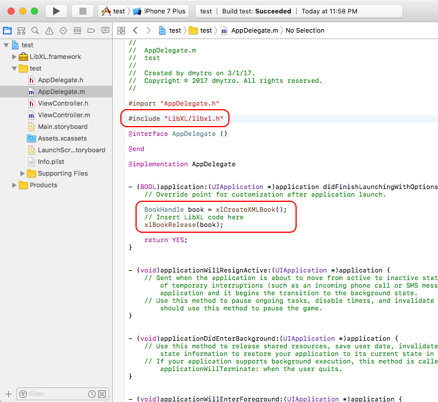Viewport: 438px width, 402px height.
Task: Open the related items grid menu
Action: [x=121, y=30]
